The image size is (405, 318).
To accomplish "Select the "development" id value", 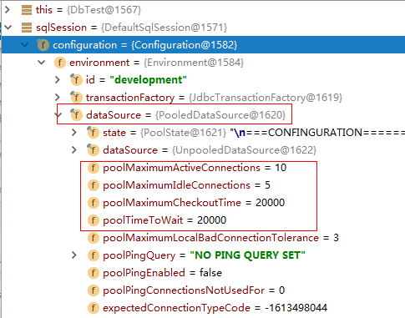I will (x=148, y=80).
